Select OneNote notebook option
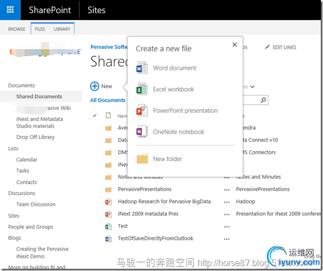The height and width of the screenshot is (271, 323). (178, 132)
